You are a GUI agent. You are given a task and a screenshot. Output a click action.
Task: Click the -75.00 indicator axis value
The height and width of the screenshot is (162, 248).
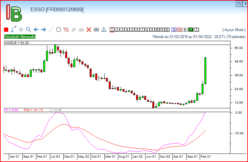pyautogui.click(x=239, y=133)
